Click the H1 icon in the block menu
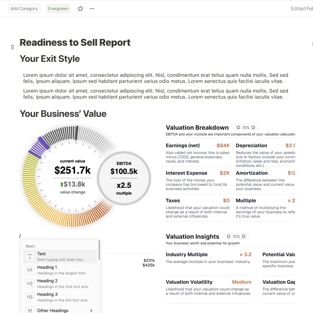Screen dimensions: 313x313 click(x=30, y=269)
